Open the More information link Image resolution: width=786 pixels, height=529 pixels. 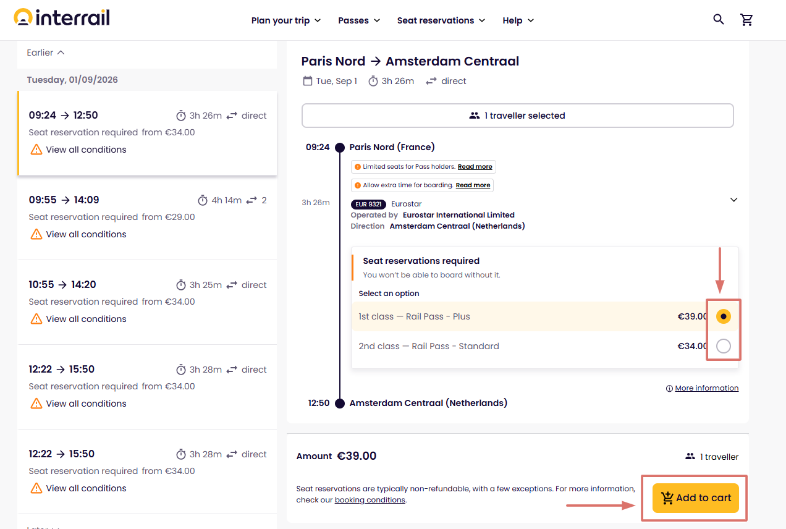coord(707,388)
